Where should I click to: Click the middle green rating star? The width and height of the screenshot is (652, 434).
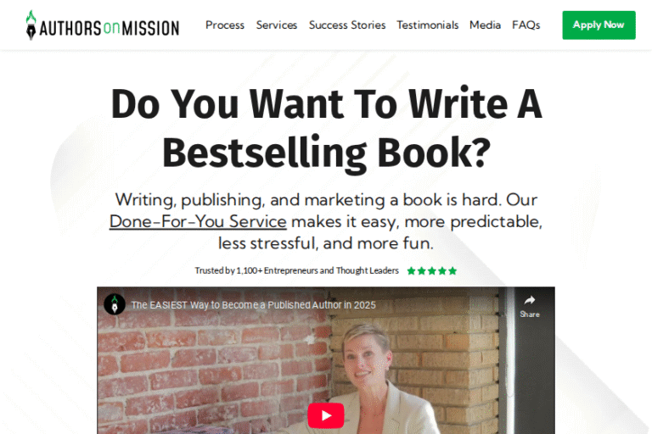pyautogui.click(x=431, y=270)
